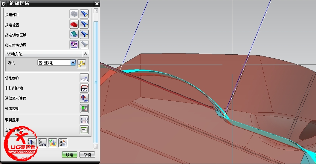Screen dimensions: 316x164
Task: Open the method (方法) dropdown list
Action: tap(73, 63)
